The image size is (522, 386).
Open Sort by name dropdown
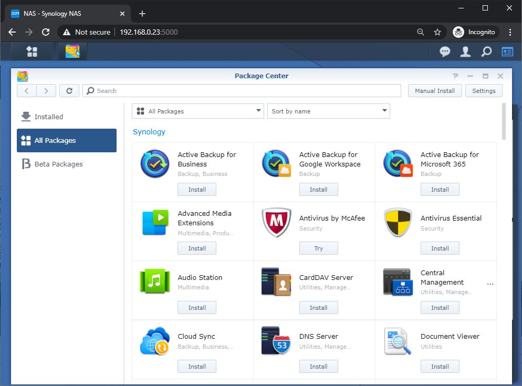329,111
